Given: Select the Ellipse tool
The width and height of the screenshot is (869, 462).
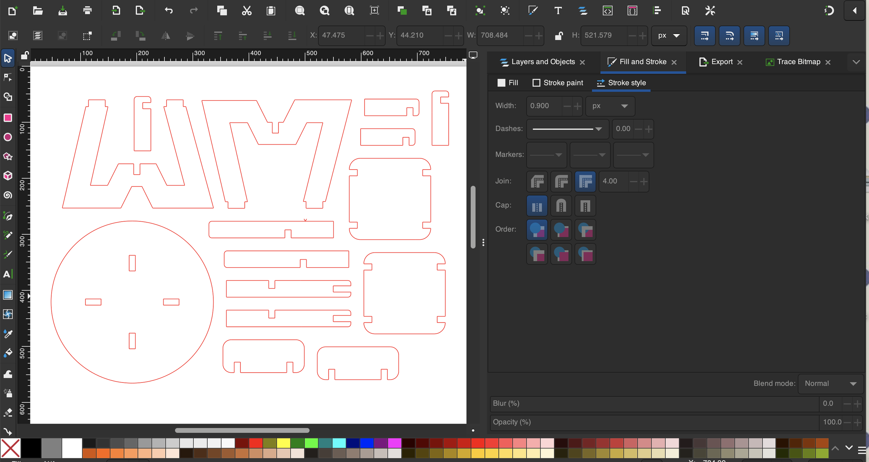Looking at the screenshot, I should (8, 137).
